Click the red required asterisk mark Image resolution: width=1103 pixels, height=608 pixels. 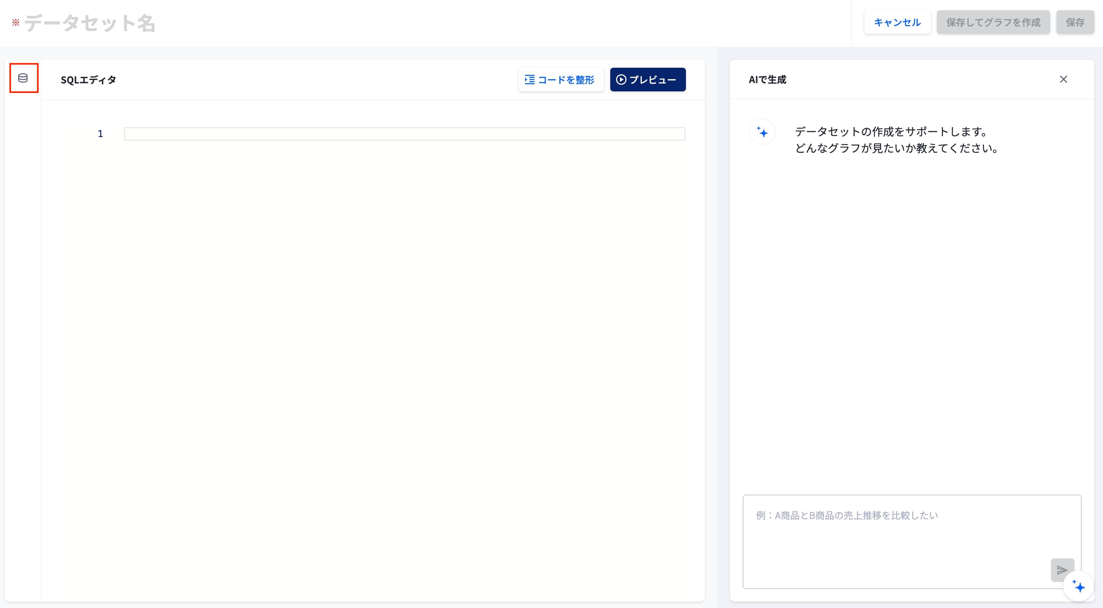(x=16, y=22)
